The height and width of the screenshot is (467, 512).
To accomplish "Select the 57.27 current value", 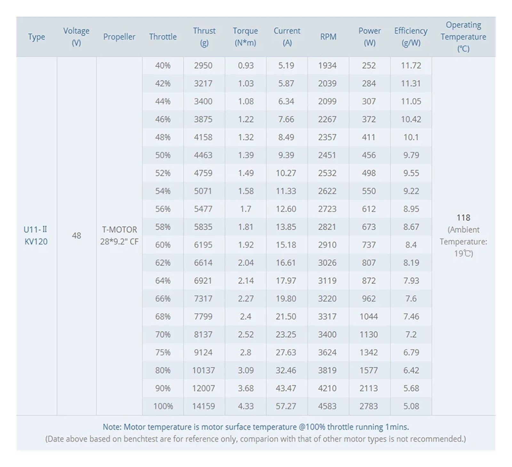I will [x=286, y=406].
